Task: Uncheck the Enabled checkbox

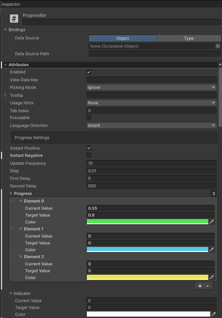Action: [89, 72]
